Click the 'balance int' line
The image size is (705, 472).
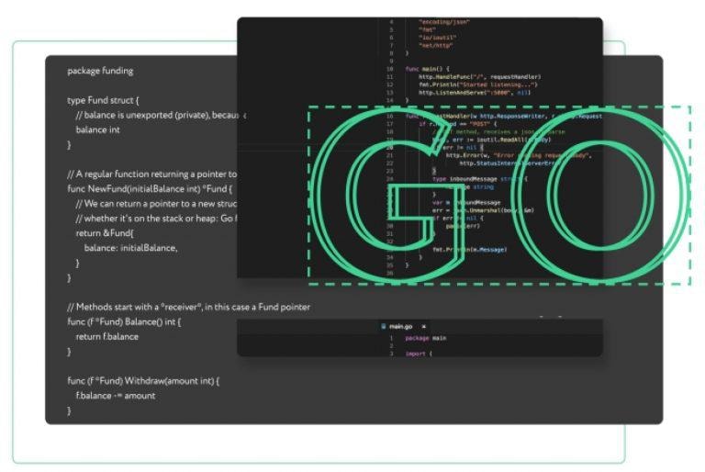point(97,129)
